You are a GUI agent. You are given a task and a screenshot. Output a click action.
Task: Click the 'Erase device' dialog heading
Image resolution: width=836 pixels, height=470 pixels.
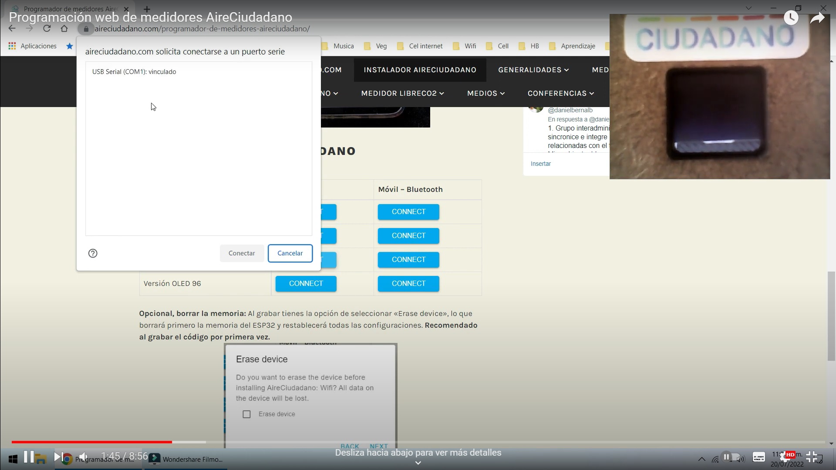pos(262,359)
